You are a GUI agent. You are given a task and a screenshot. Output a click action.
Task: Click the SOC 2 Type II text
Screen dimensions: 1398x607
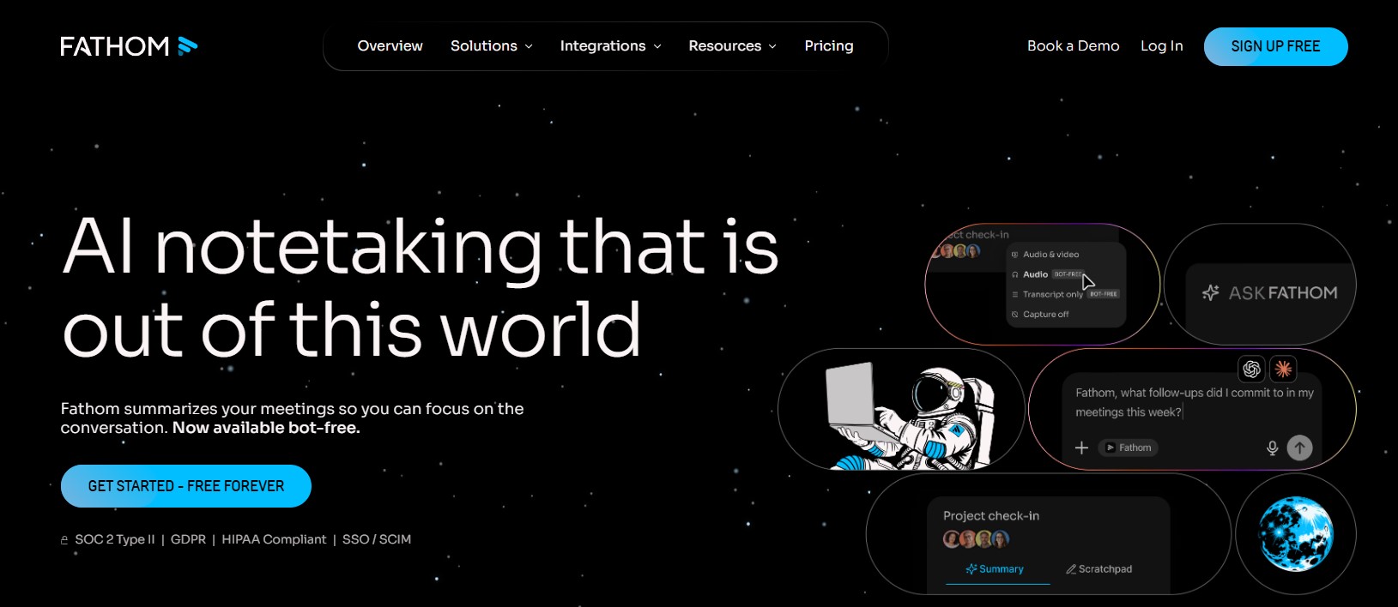coord(115,539)
